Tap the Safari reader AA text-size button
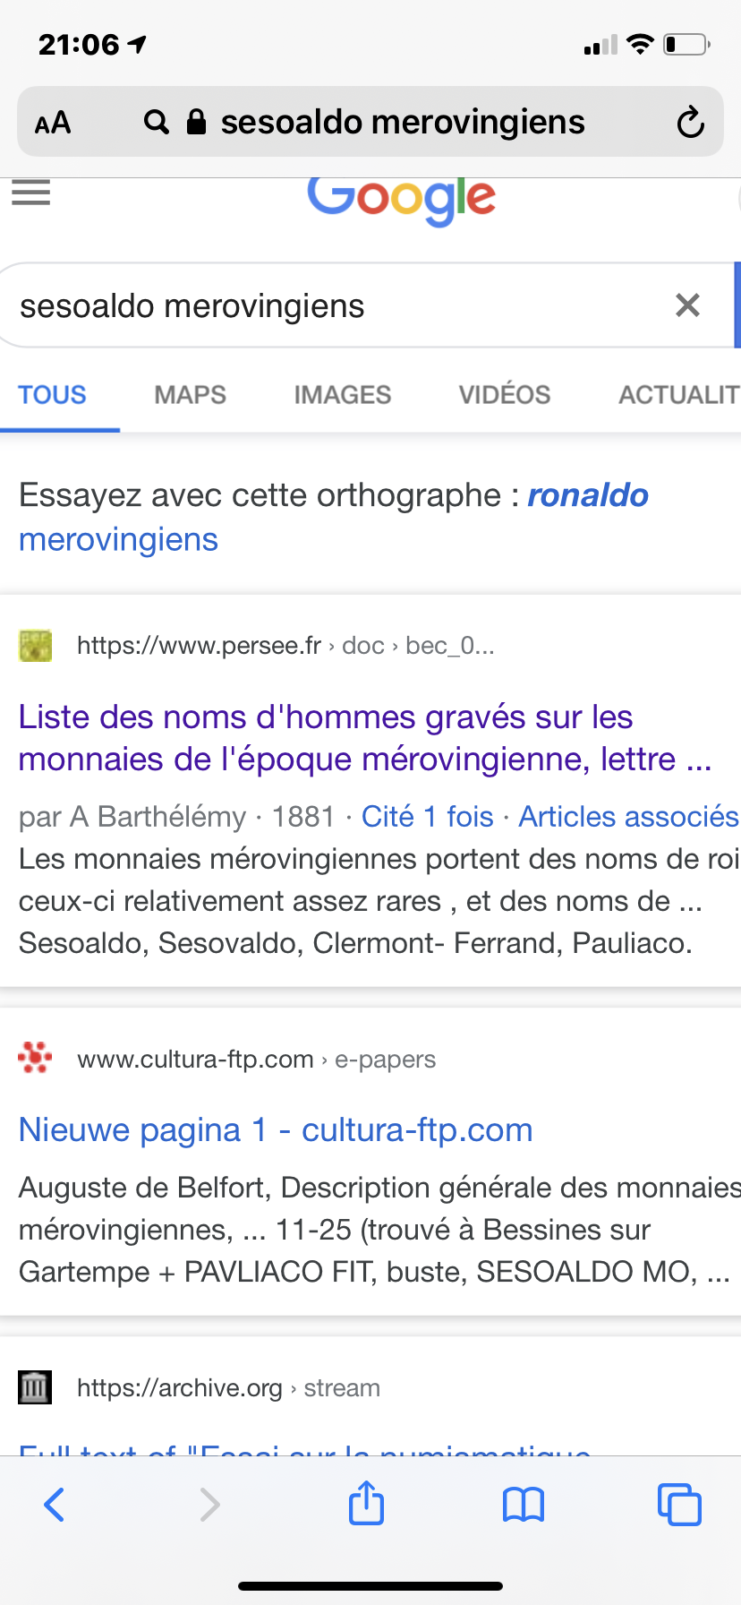This screenshot has width=741, height=1605. 53,123
